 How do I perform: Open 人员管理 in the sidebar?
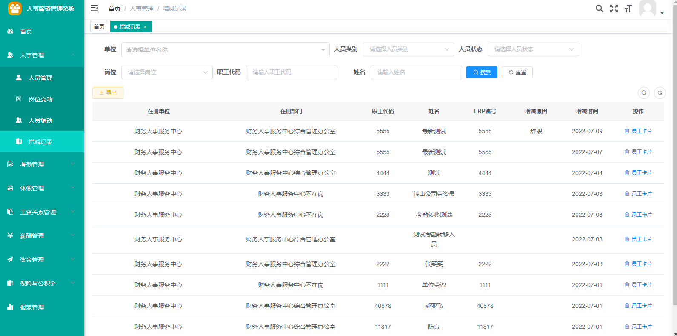coord(42,78)
